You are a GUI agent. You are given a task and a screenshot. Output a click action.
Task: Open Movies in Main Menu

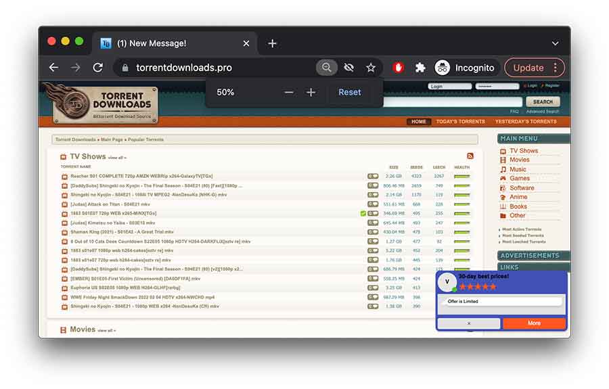click(x=519, y=160)
